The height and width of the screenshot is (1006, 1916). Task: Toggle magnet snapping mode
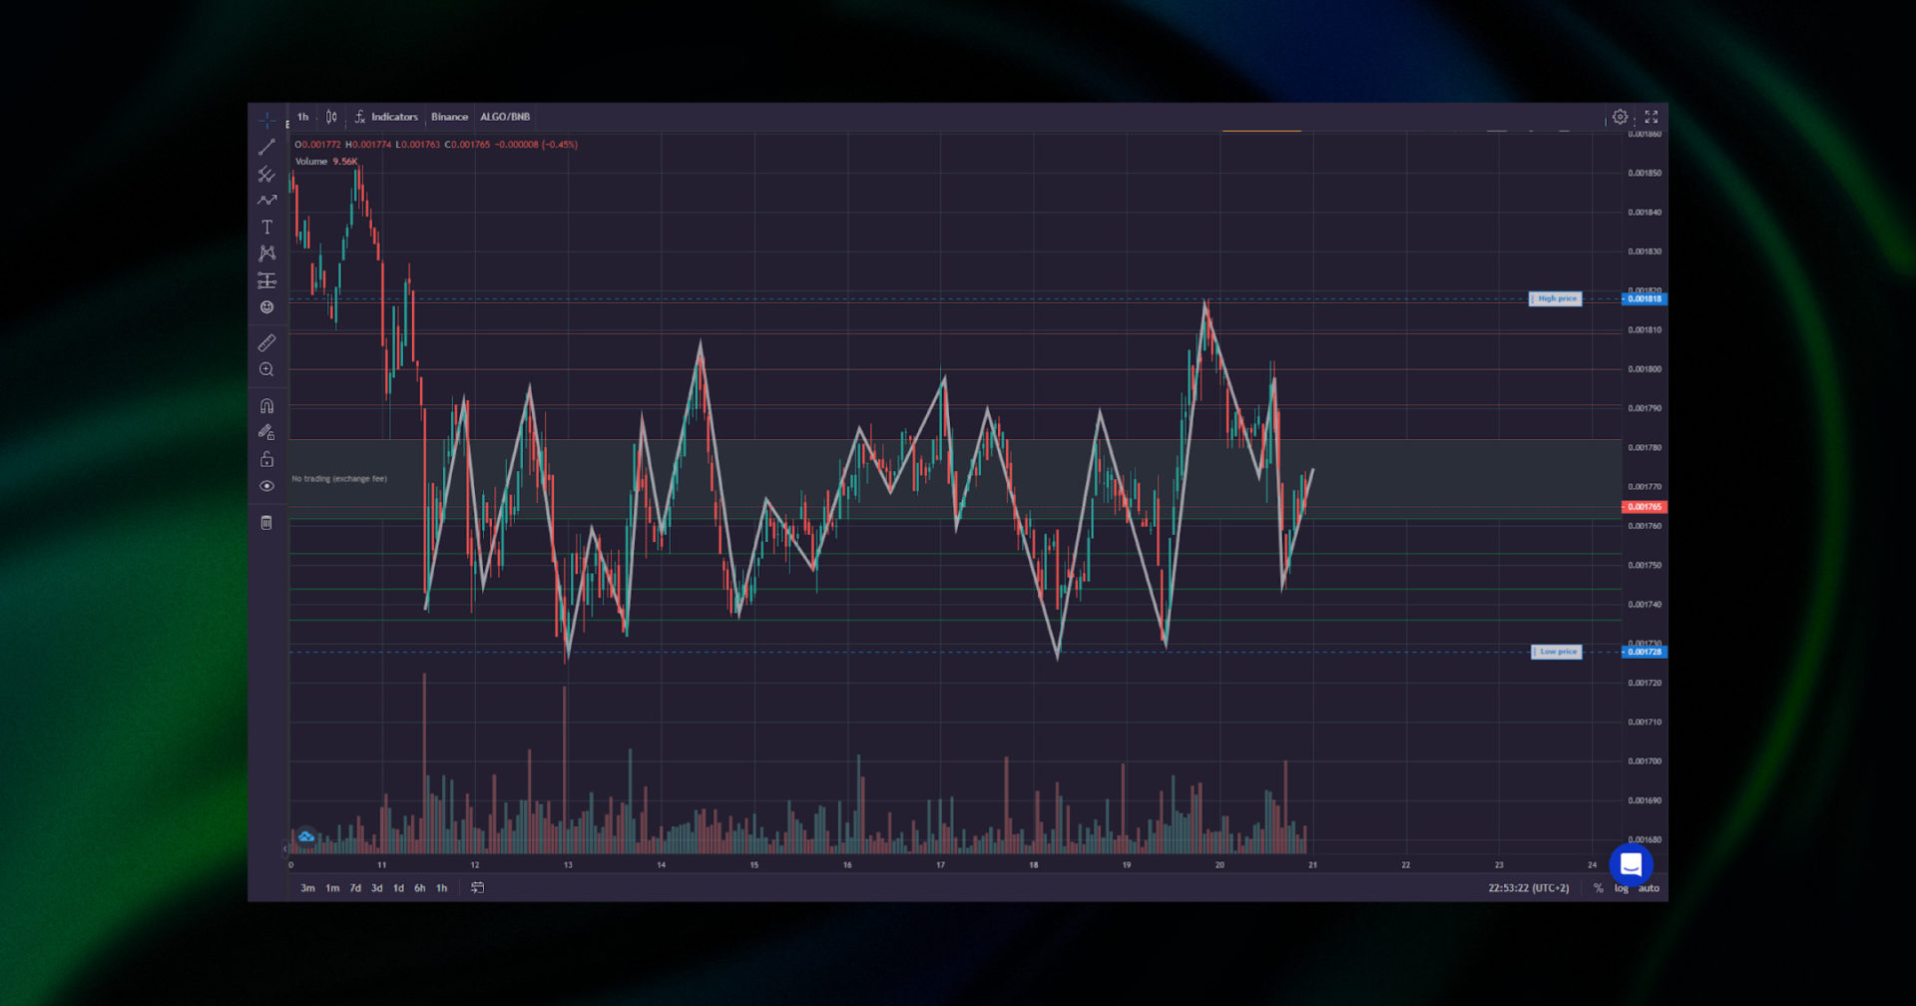point(266,406)
